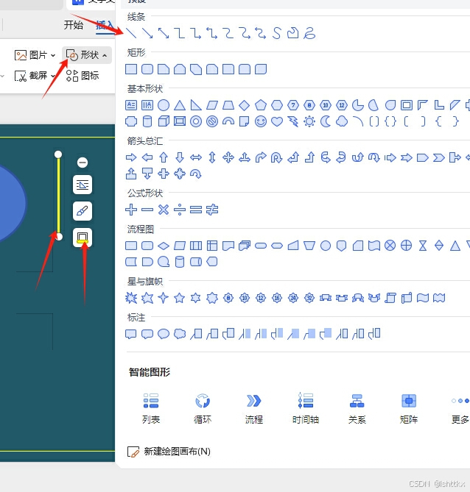The image size is (470, 492).
Task: Choose the division formula shape
Action: pyautogui.click(x=180, y=210)
